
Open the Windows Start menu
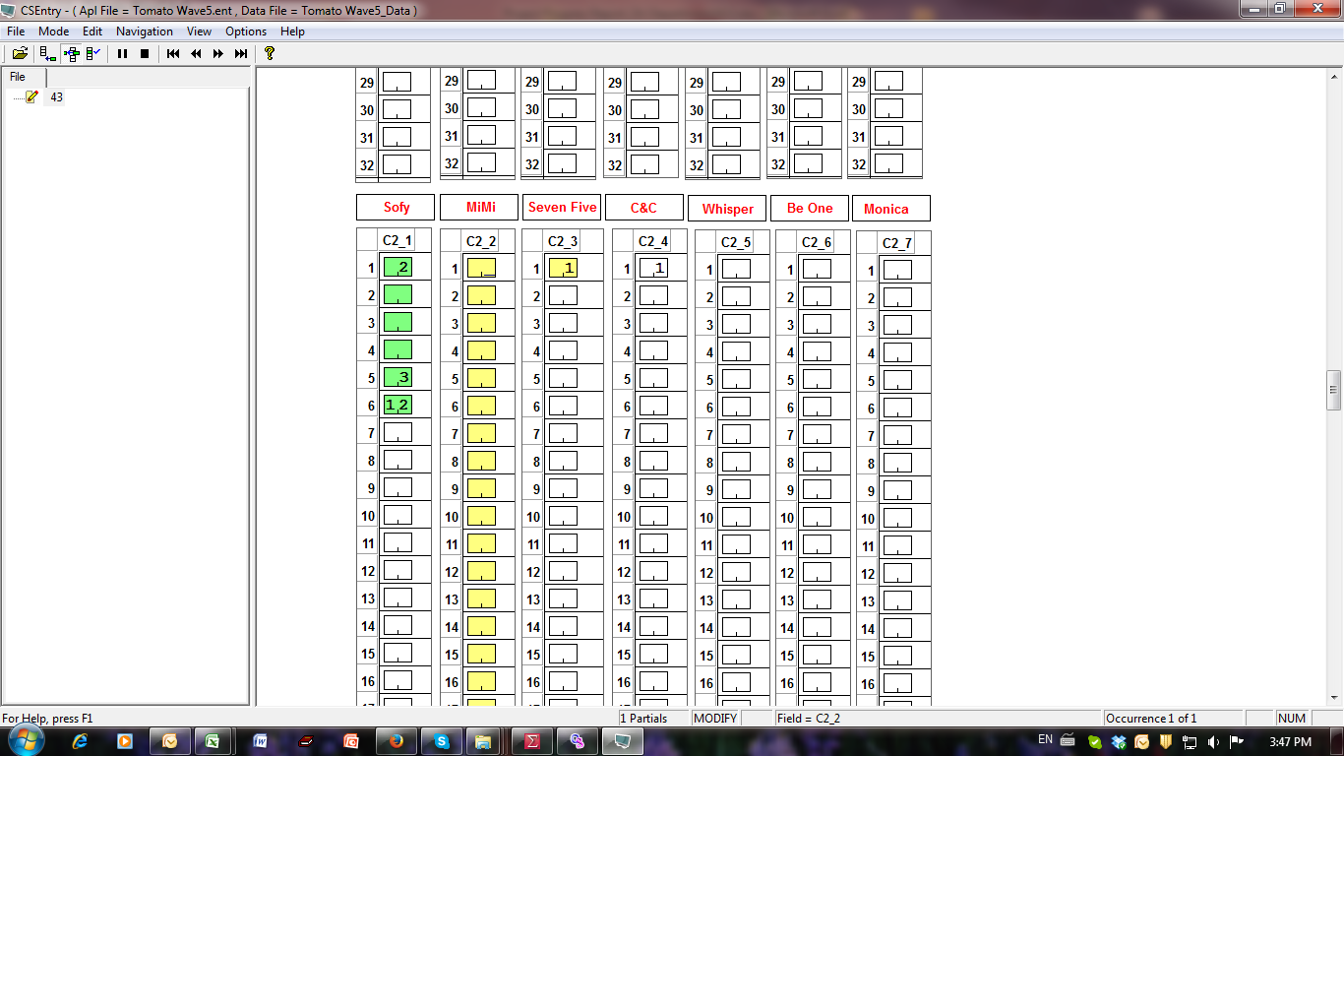coord(27,741)
